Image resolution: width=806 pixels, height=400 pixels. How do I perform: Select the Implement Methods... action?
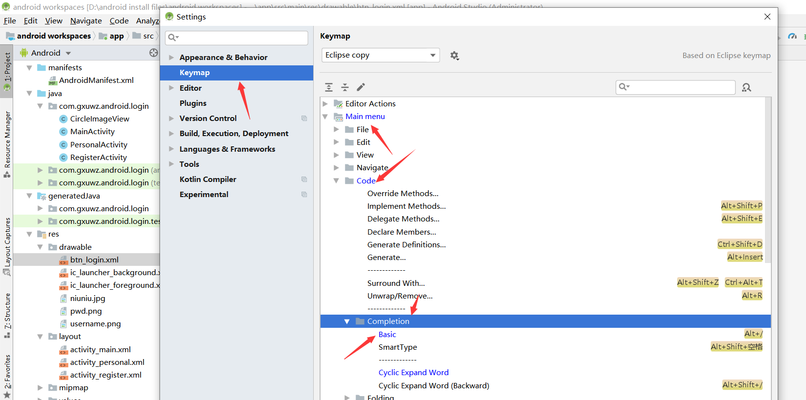tap(406, 206)
